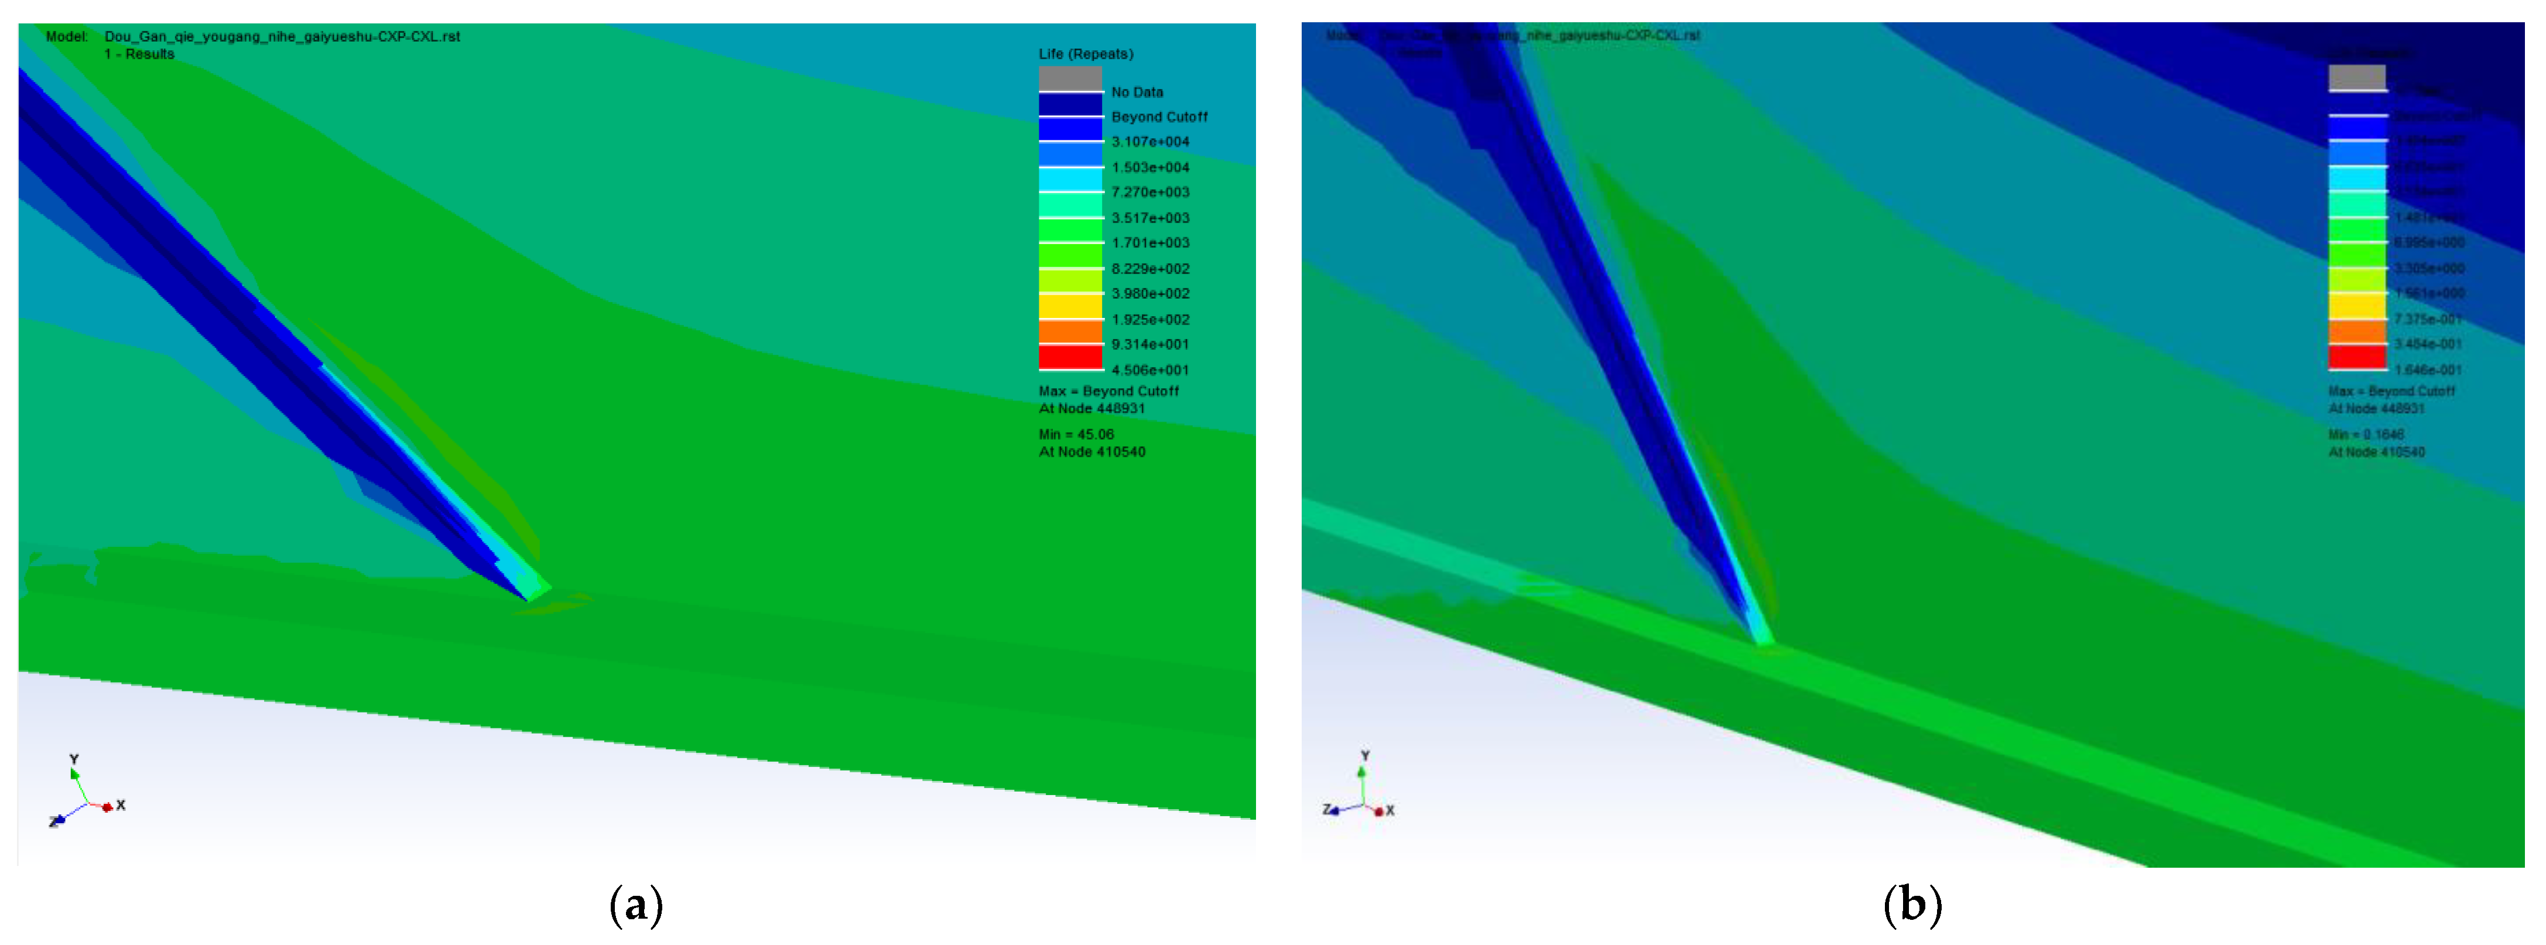Click 'Min = 0.1646' text in panel (b)

point(2365,434)
